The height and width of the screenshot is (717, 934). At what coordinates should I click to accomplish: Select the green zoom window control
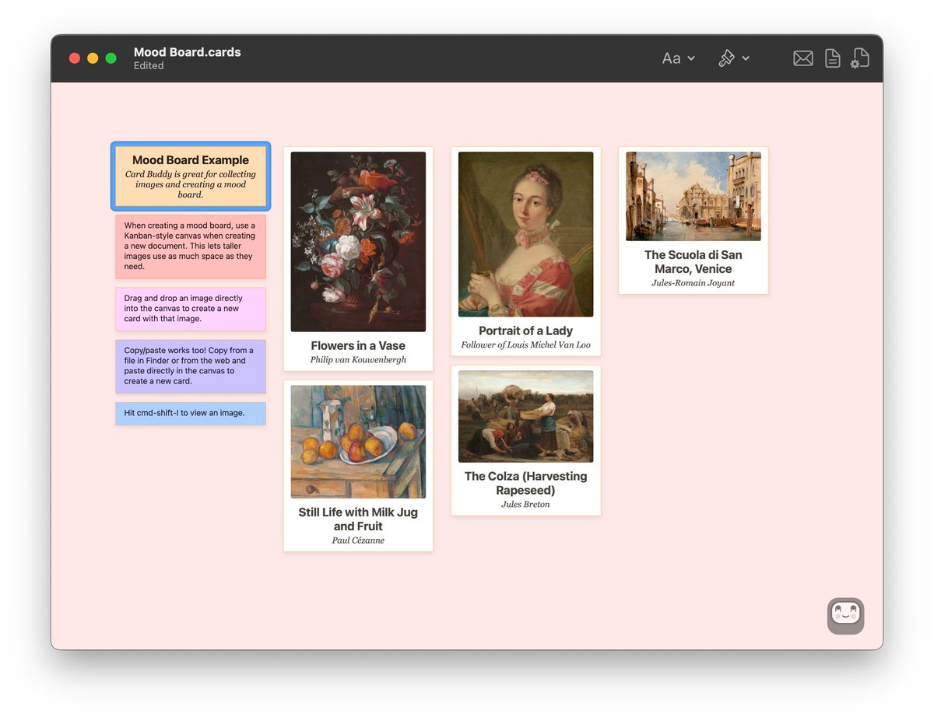tap(111, 58)
